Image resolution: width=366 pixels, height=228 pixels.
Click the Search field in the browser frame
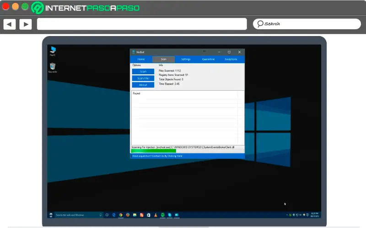click(x=307, y=24)
